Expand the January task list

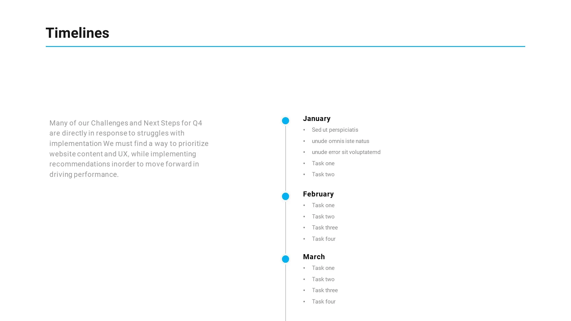(285, 121)
